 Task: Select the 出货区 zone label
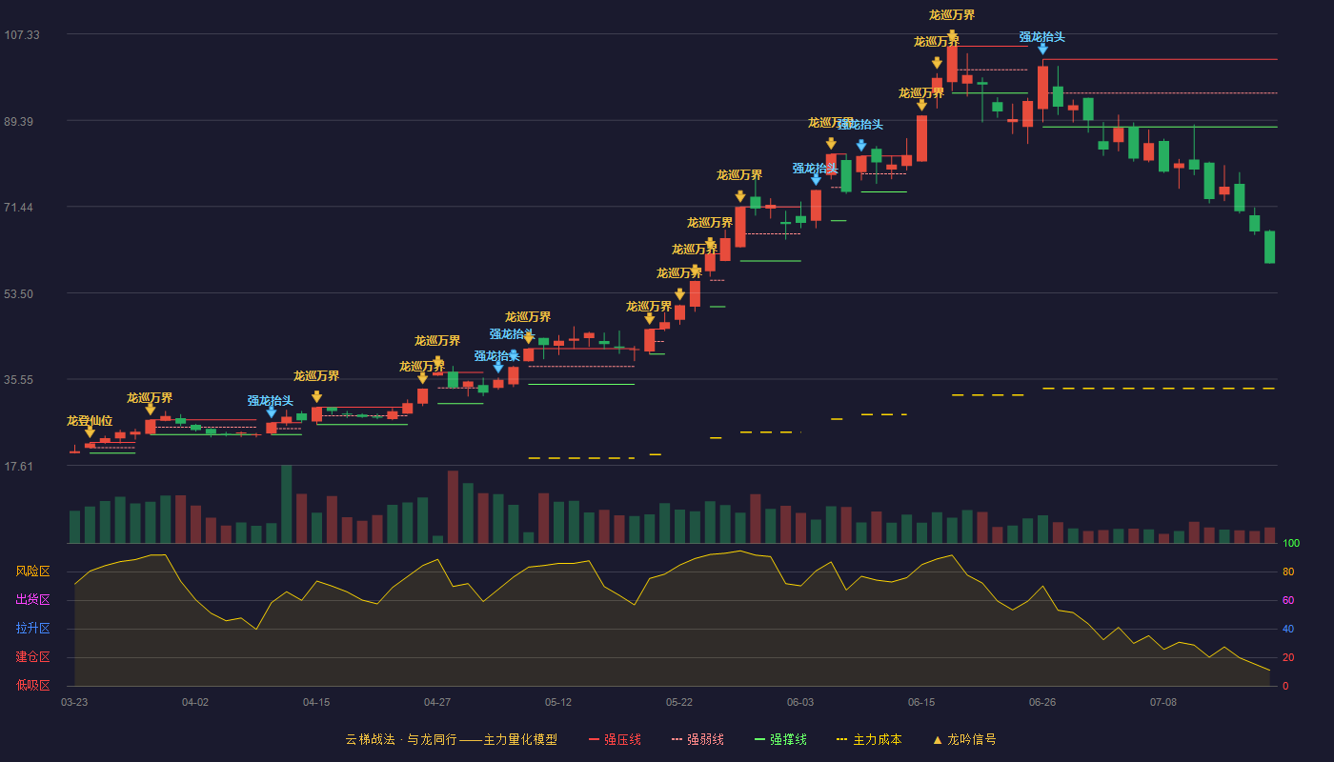tap(32, 600)
